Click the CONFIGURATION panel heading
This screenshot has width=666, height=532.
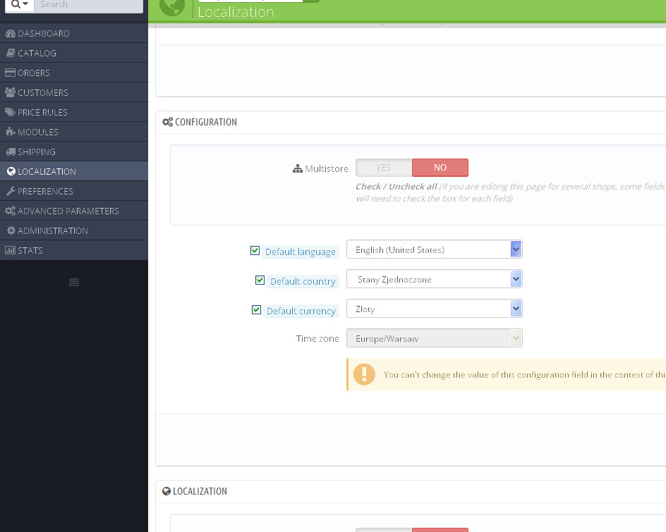point(206,122)
